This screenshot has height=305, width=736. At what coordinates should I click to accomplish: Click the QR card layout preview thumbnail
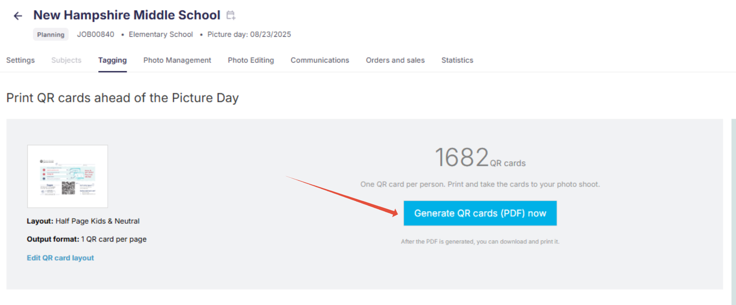(x=68, y=176)
